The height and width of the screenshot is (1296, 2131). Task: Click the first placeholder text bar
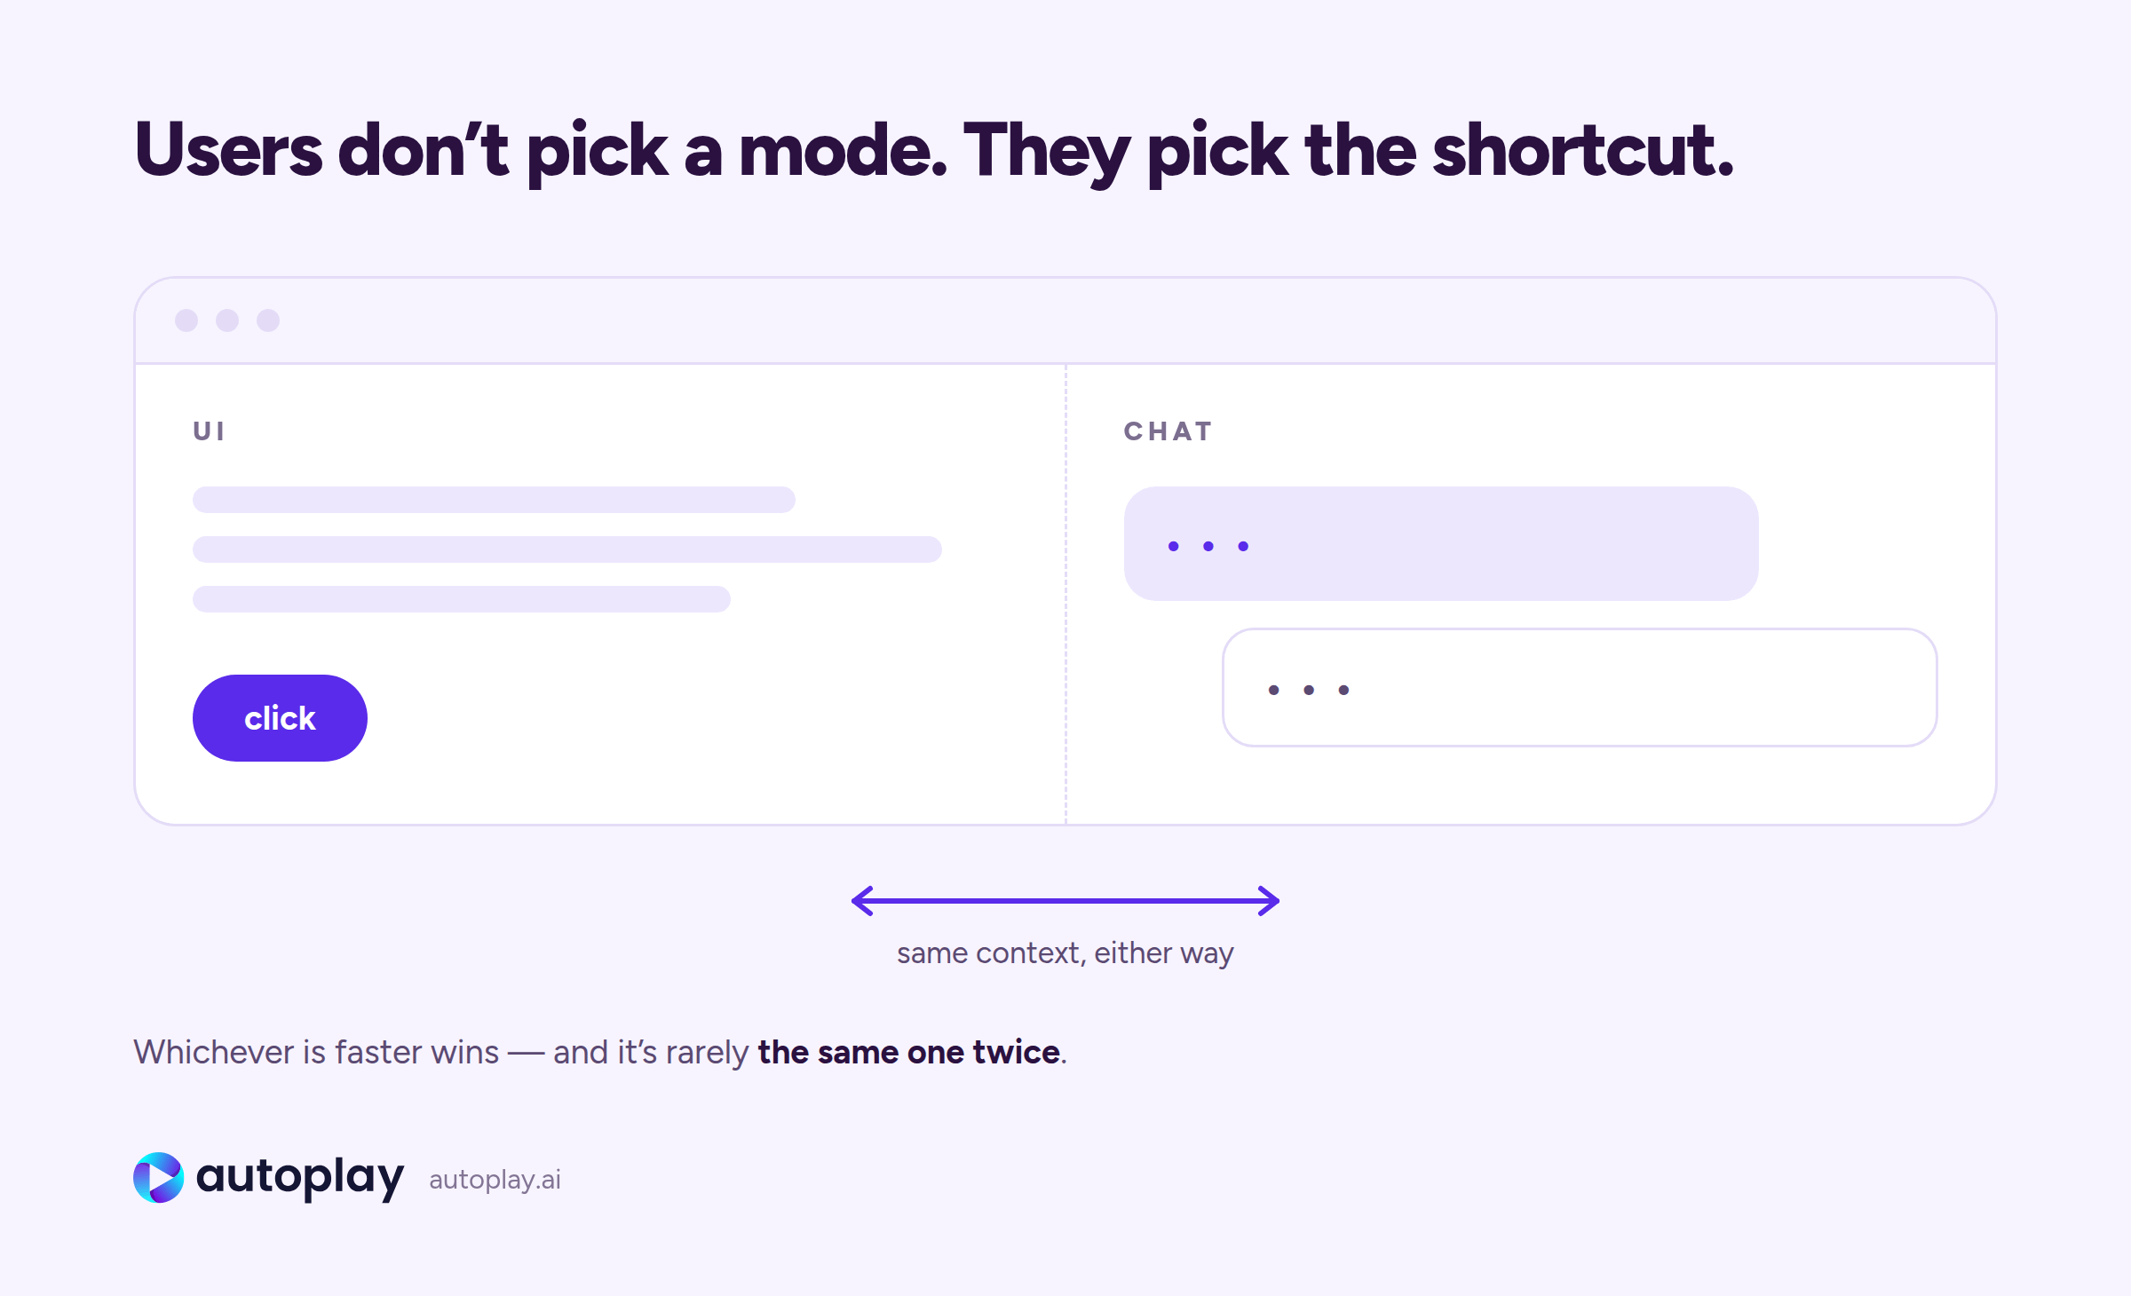(x=494, y=500)
